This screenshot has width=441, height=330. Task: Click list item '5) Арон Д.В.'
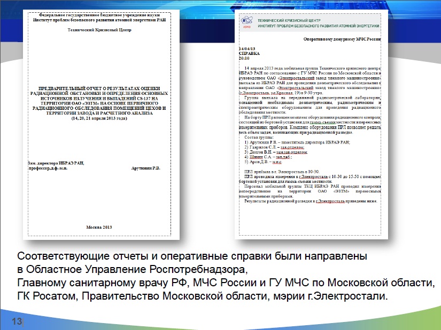click(263, 162)
